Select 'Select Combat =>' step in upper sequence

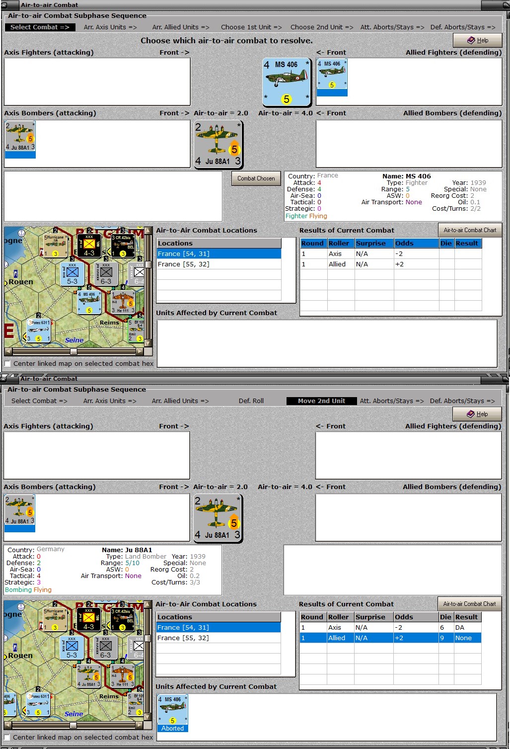(40, 27)
